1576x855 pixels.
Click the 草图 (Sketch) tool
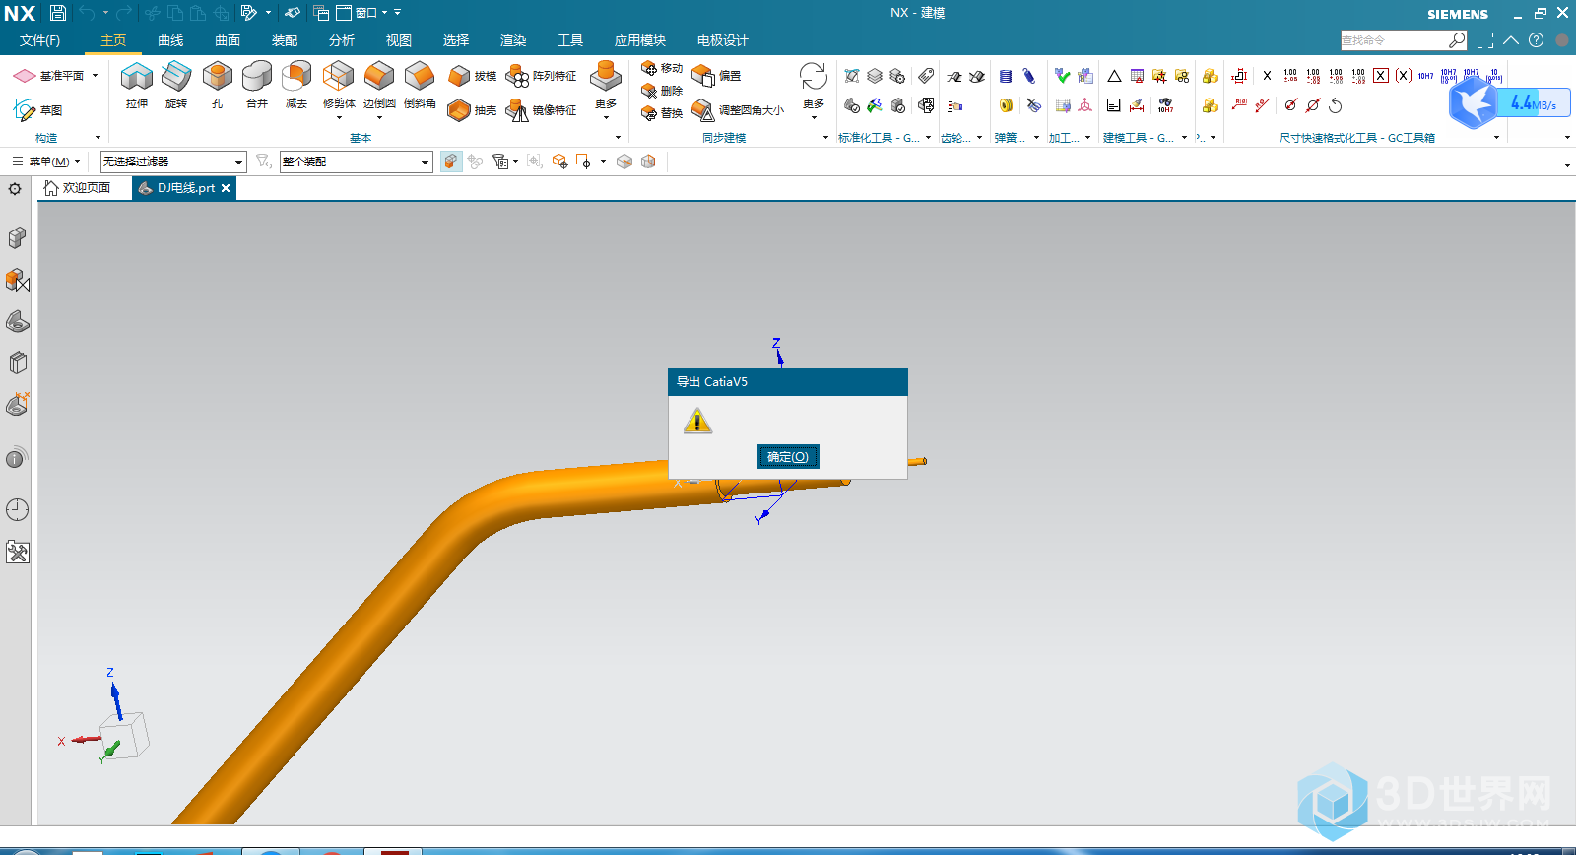click(37, 110)
